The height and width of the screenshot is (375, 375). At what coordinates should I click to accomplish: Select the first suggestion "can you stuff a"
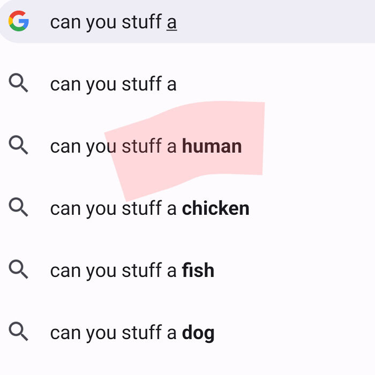(113, 84)
